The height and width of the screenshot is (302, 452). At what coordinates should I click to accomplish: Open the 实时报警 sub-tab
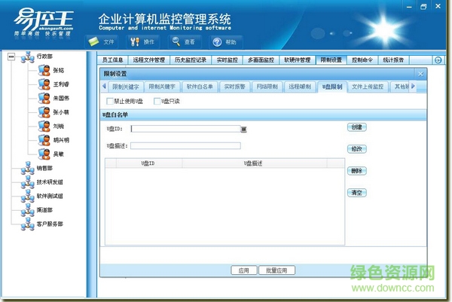pyautogui.click(x=234, y=87)
